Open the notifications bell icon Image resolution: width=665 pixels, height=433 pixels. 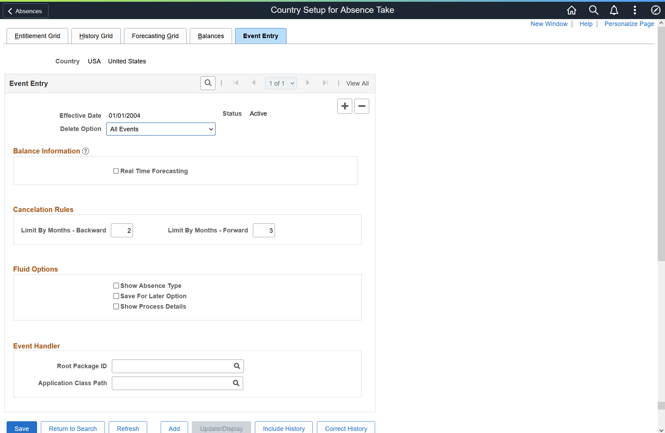click(x=614, y=10)
